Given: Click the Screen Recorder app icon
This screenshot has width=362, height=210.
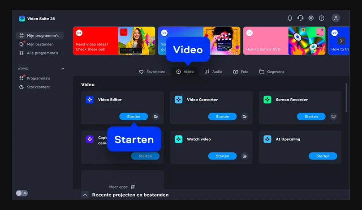Looking at the screenshot, I should 267,100.
